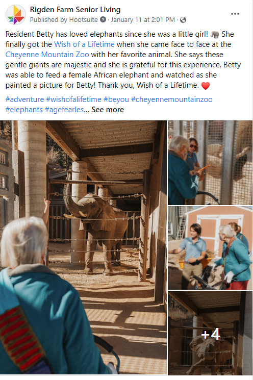This screenshot has width=253, height=380.
Task: Open the #cheyennemountainzoo hashtag
Action: 172,99
